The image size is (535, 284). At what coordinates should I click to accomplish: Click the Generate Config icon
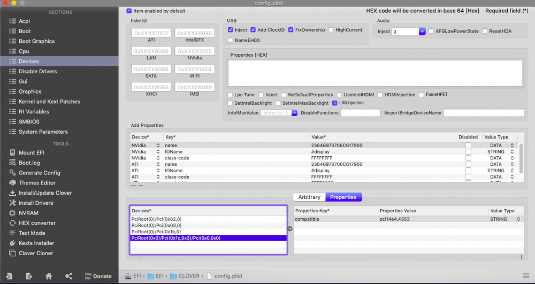11,173
